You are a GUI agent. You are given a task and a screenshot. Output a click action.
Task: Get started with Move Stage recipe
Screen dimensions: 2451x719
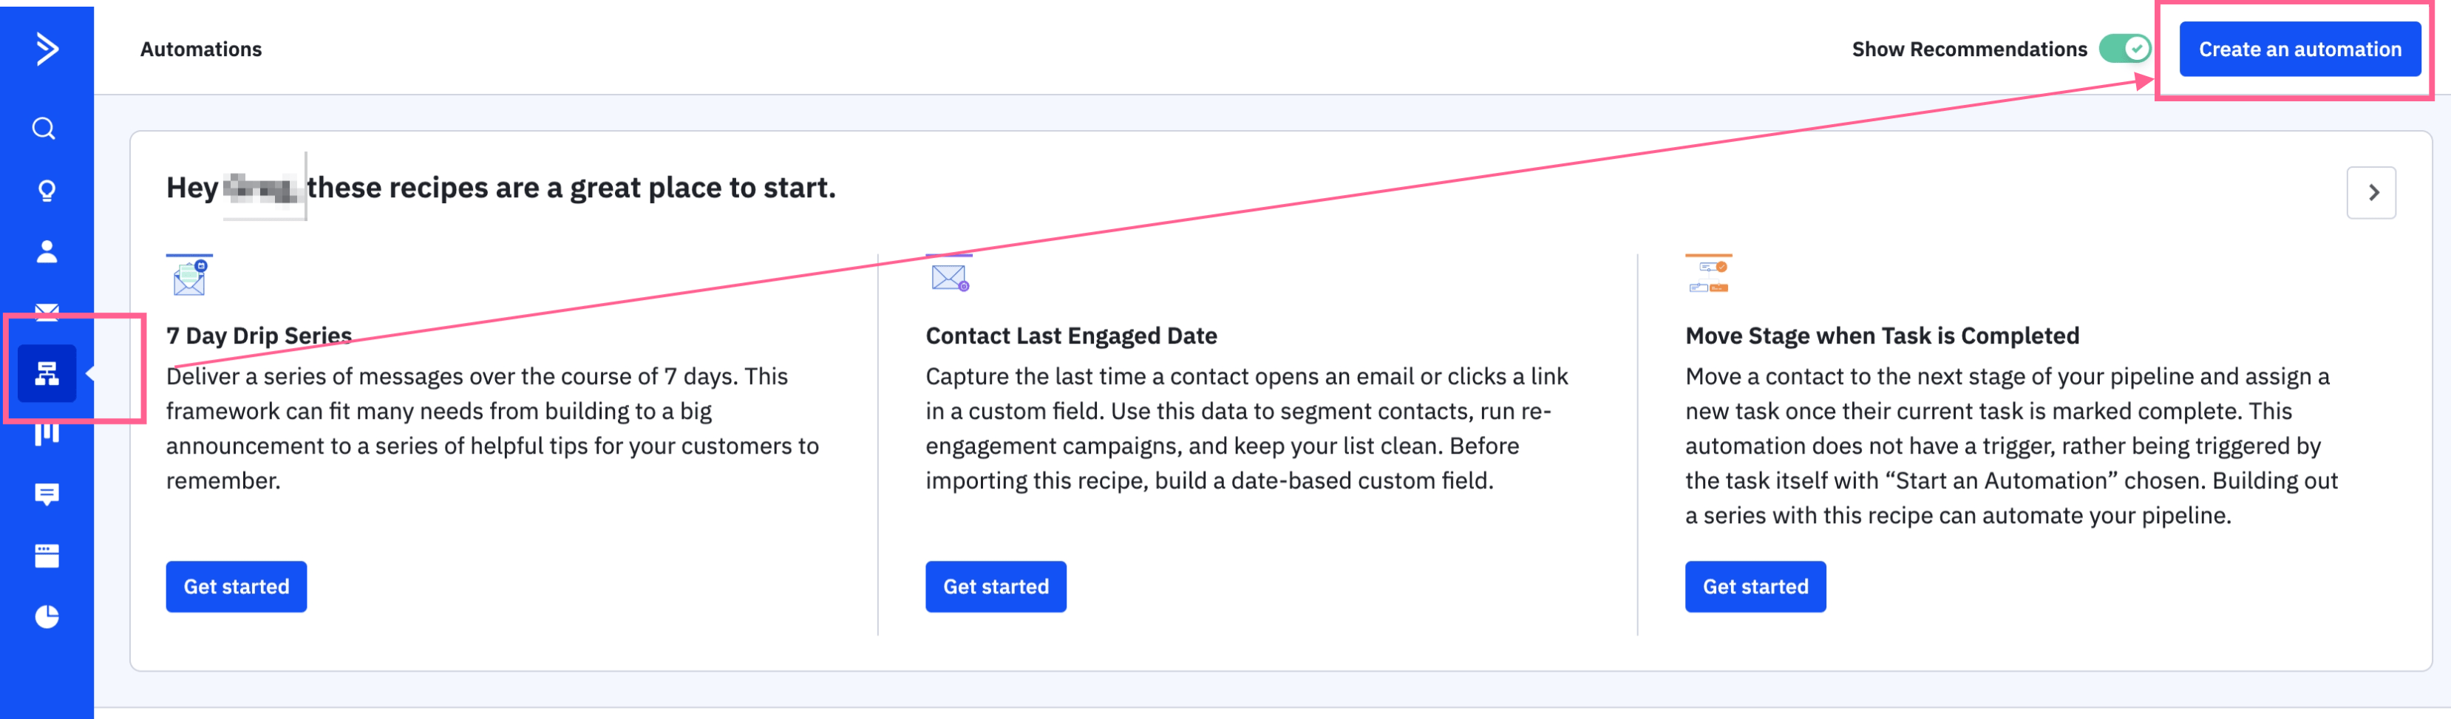coord(1755,587)
